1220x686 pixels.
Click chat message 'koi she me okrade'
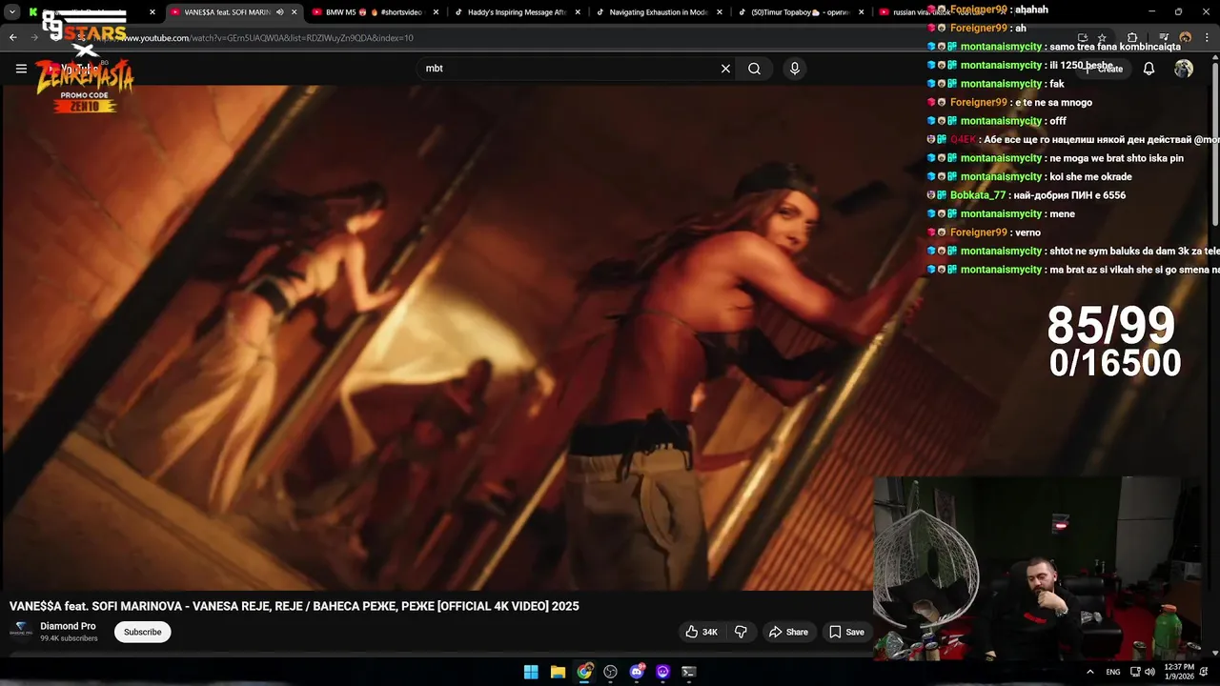[x=1090, y=176]
